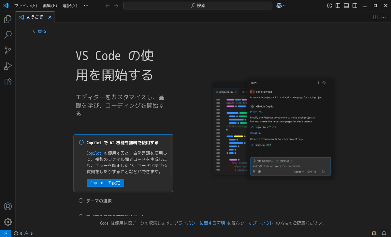Mark the Copilot で AI 機能 step circle
Screen dimensions: 391x237
tap(81, 142)
